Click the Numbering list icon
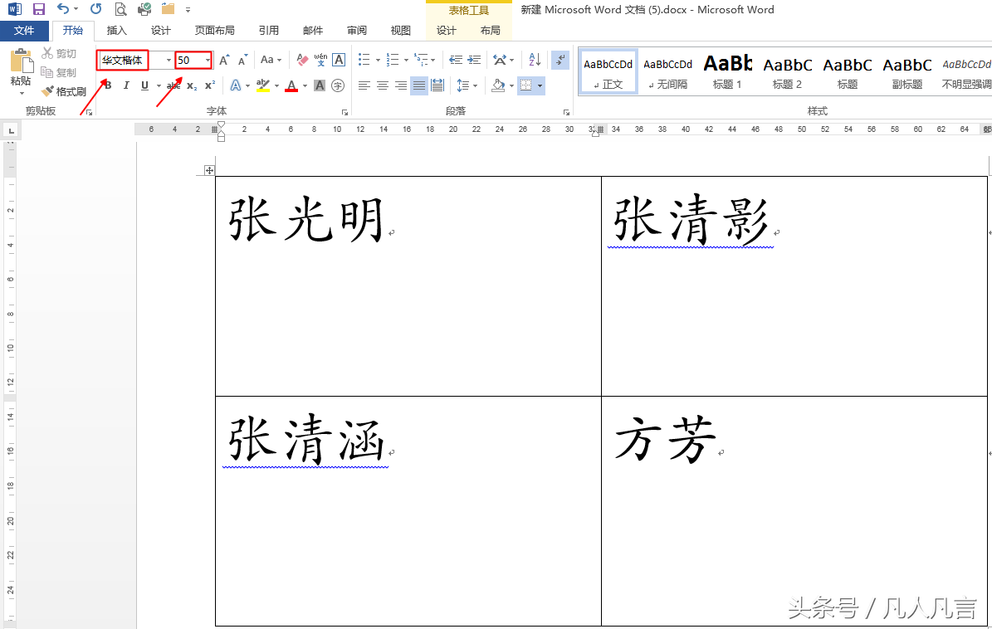The image size is (992, 629). click(393, 60)
